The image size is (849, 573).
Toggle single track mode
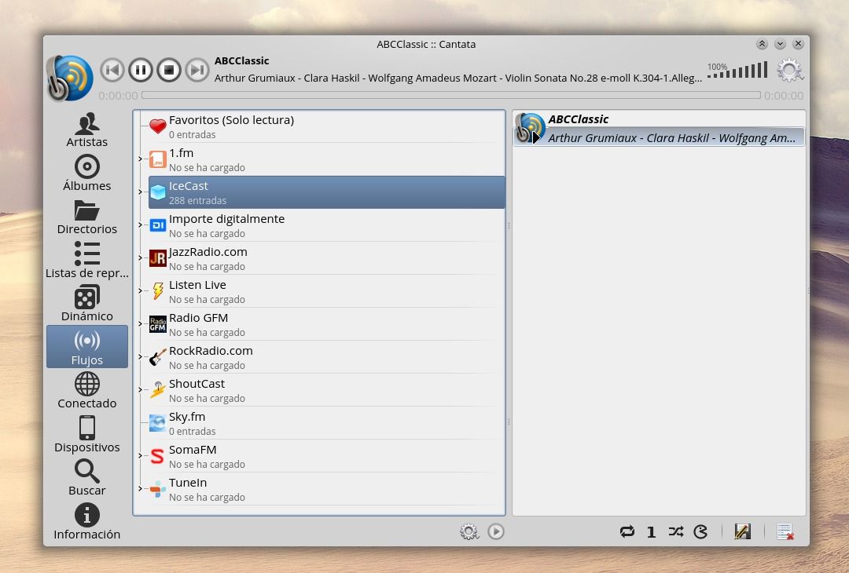pos(651,531)
